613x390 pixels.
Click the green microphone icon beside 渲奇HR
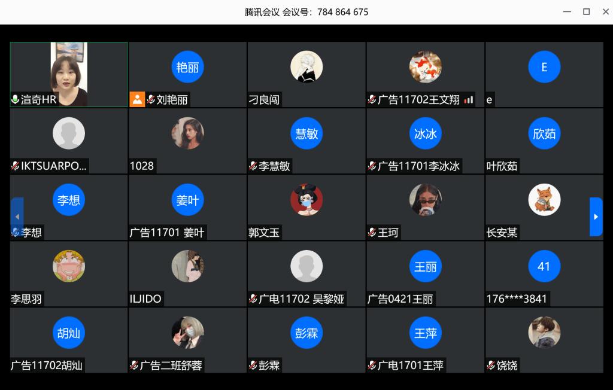click(x=15, y=100)
